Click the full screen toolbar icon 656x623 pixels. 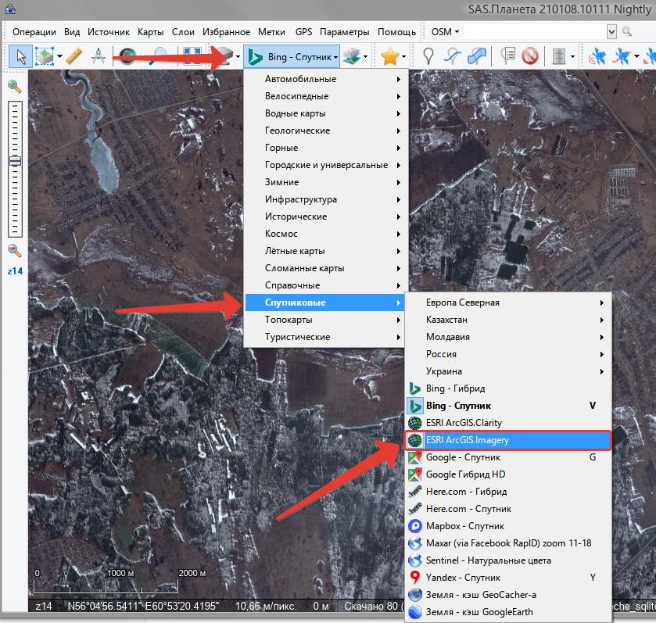coord(192,56)
